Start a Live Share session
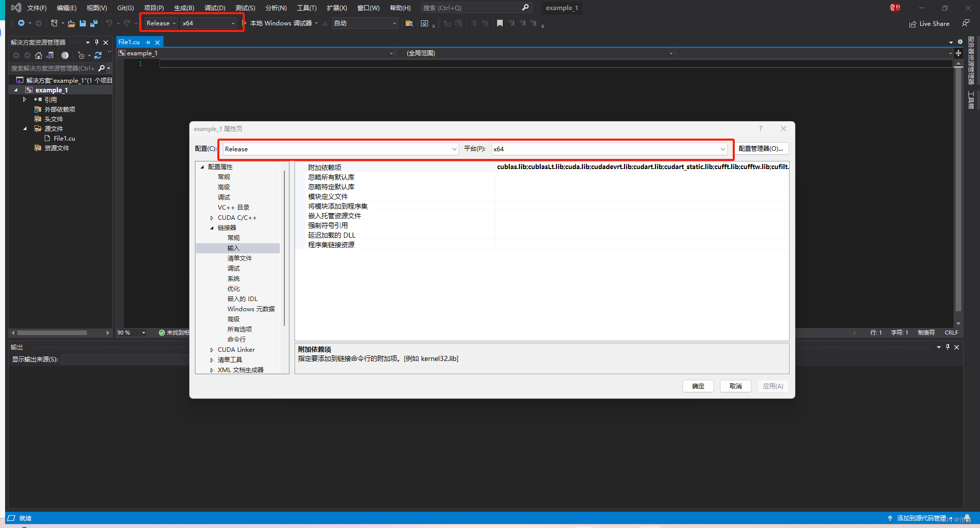 click(929, 23)
